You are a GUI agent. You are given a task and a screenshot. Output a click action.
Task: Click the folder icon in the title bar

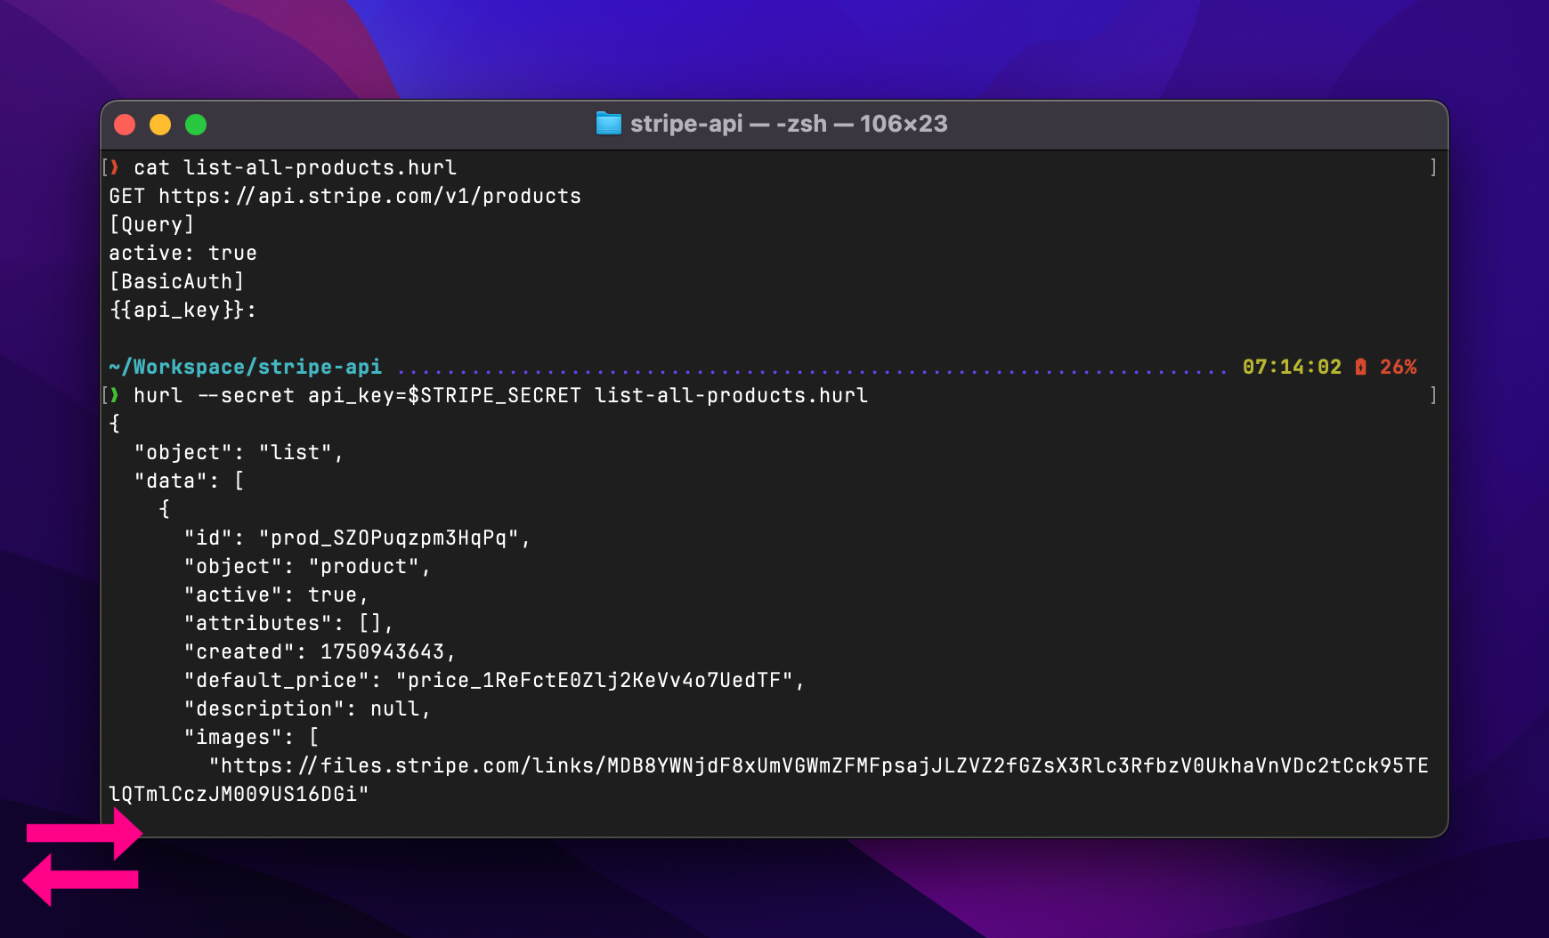608,124
